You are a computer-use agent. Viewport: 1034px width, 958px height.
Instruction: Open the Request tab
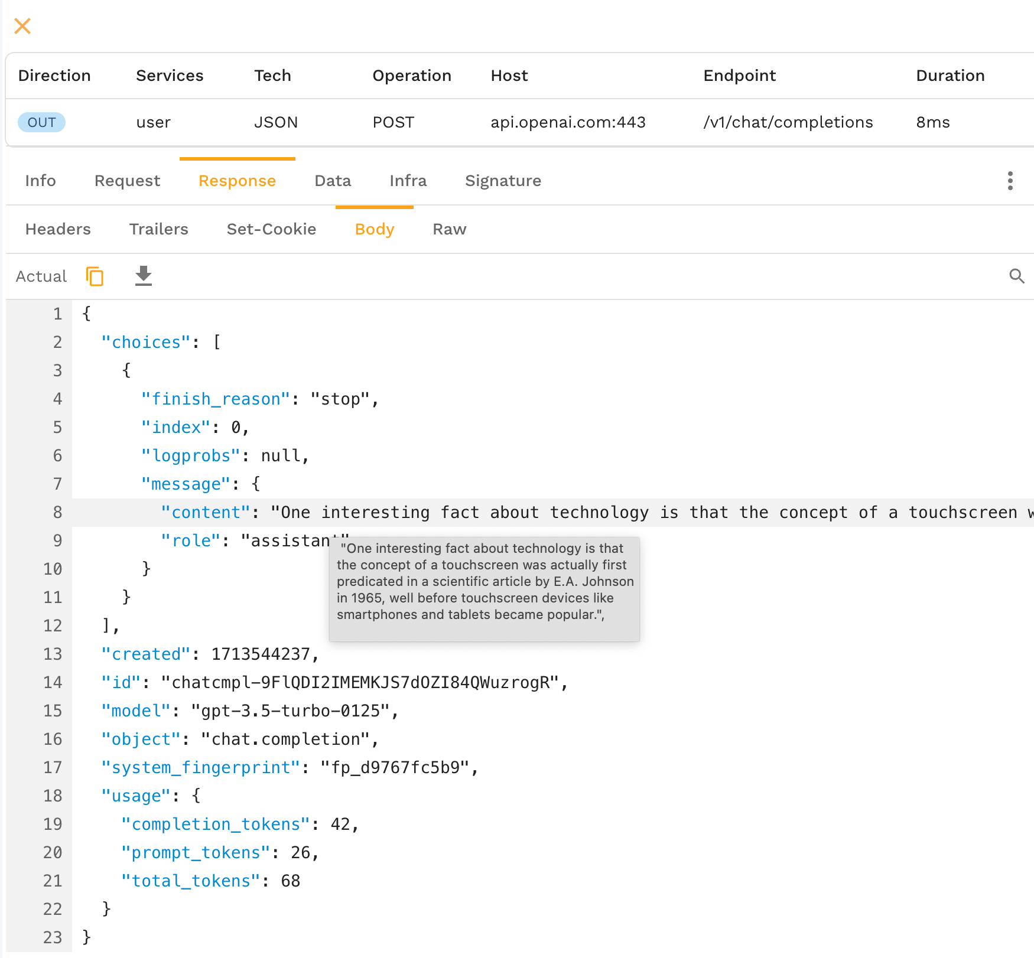tap(127, 181)
